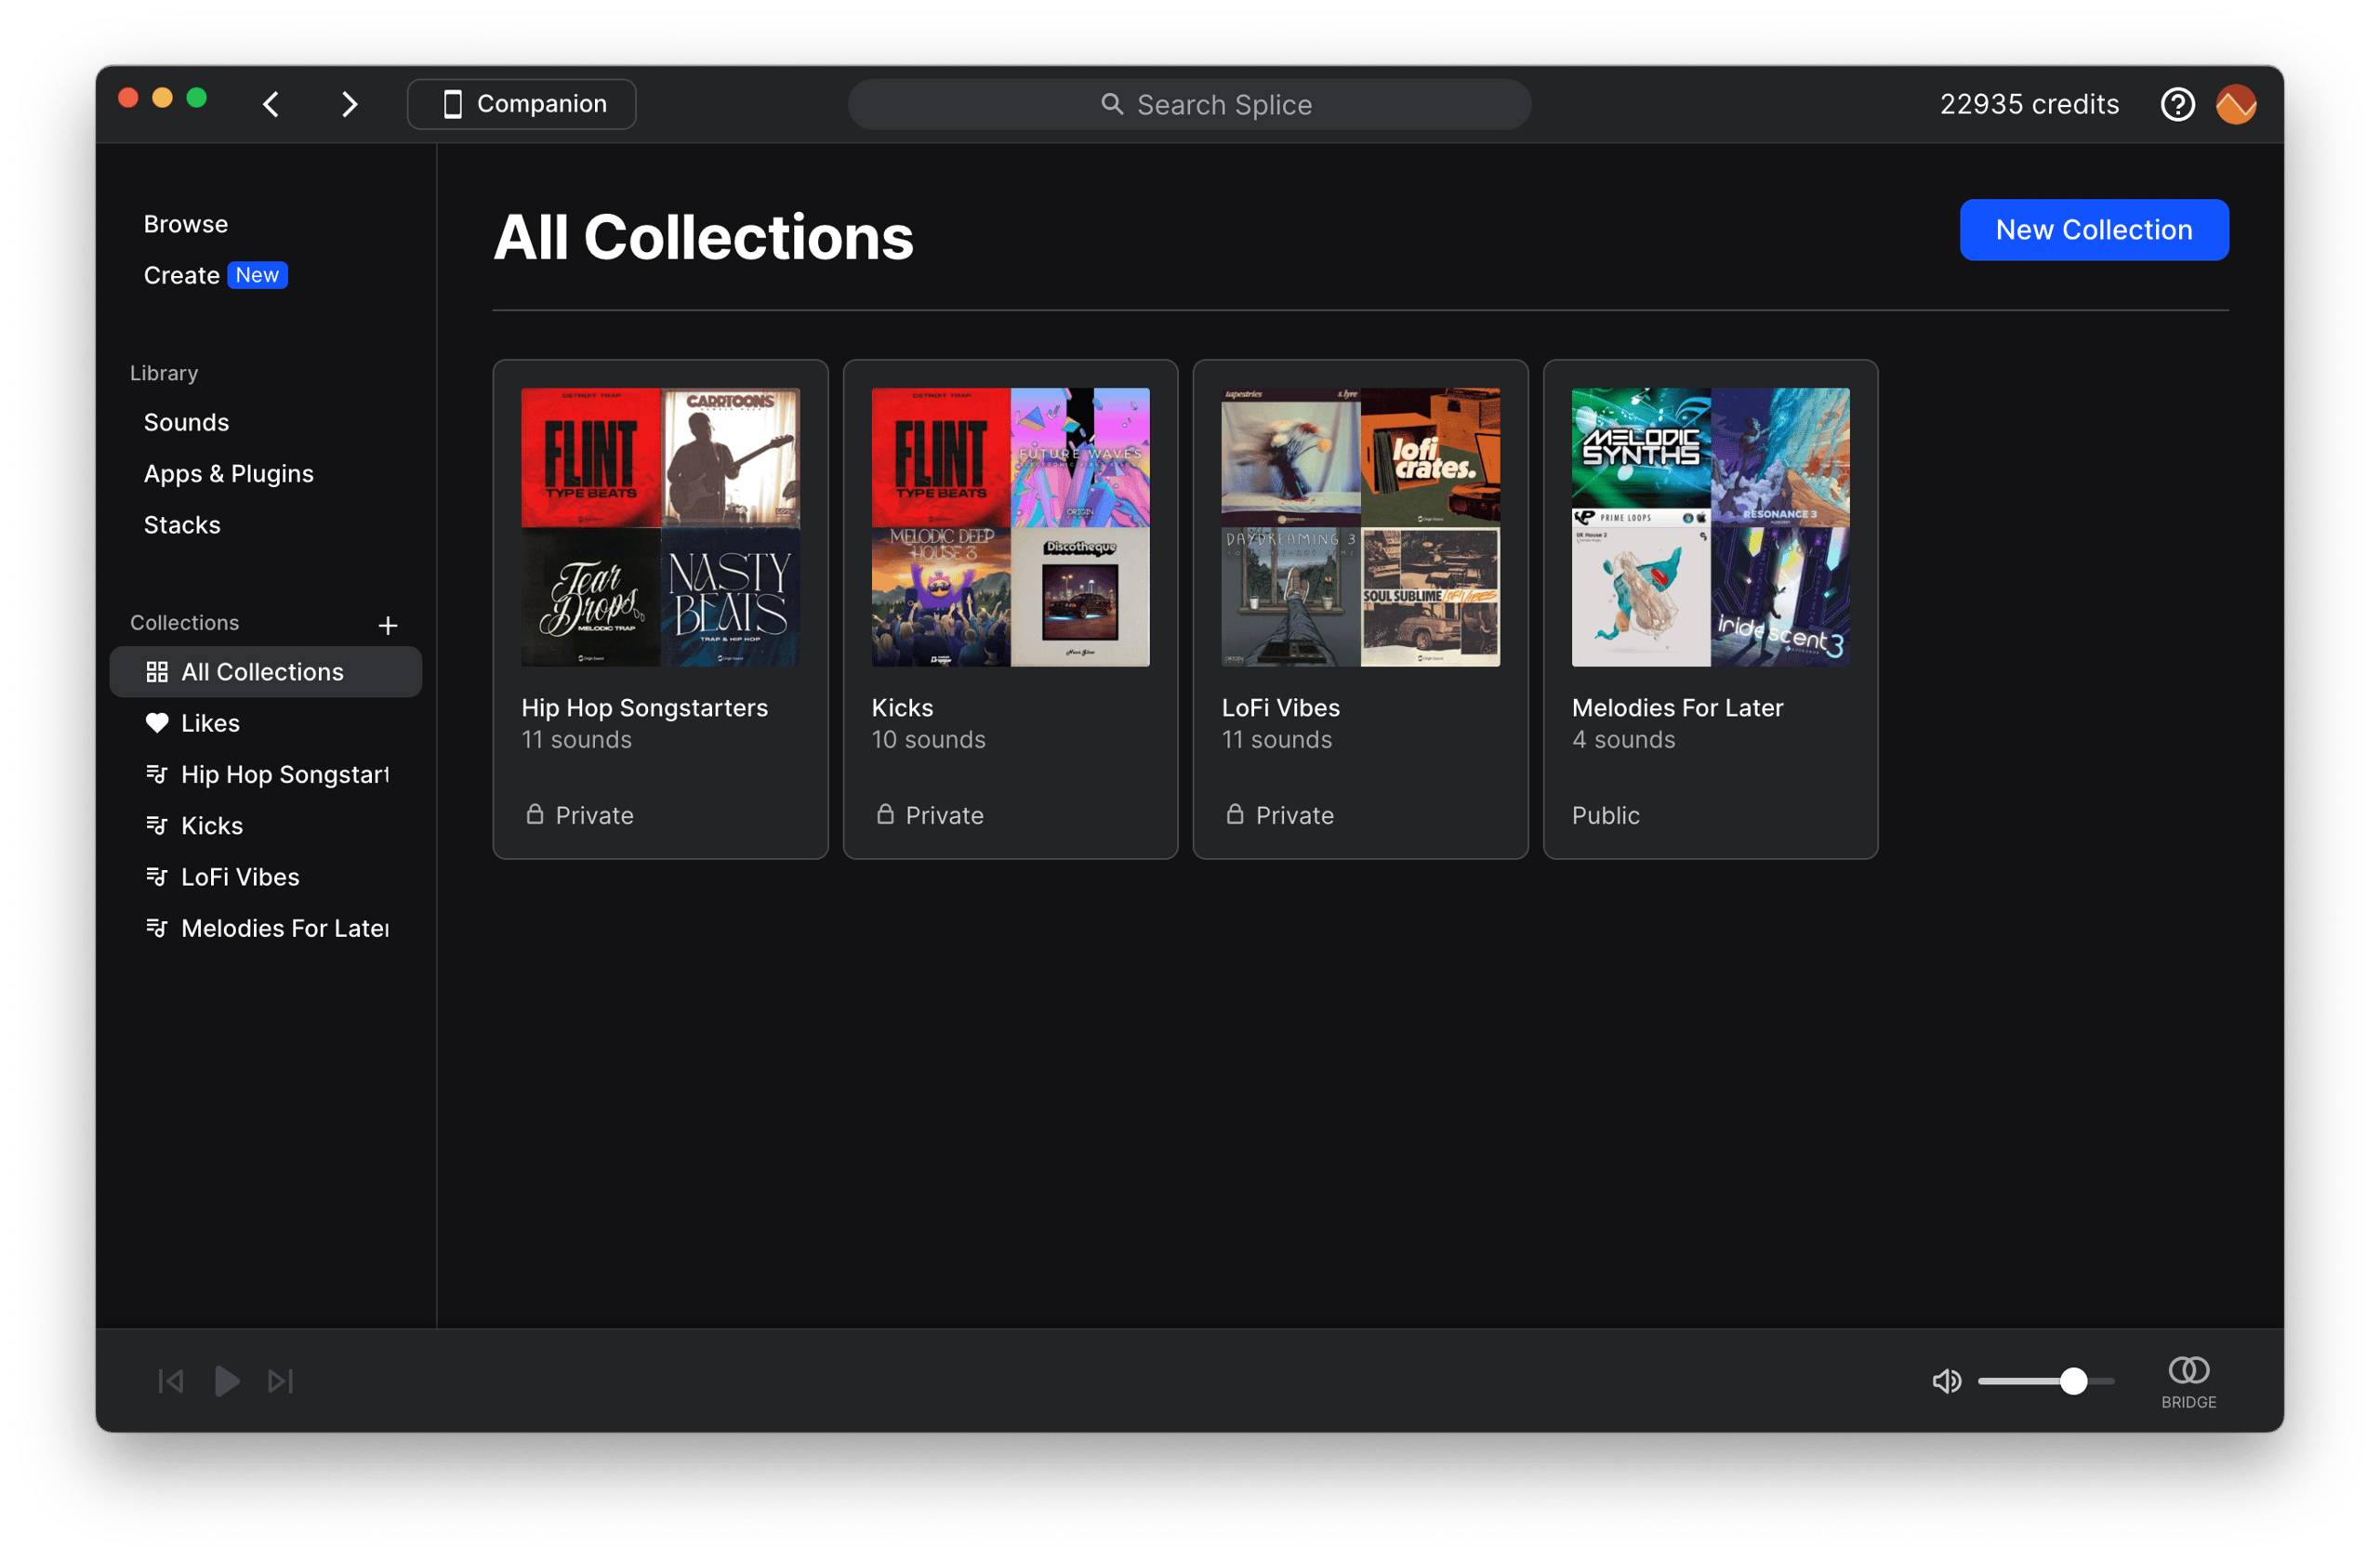Viewport: 2380px width, 1559px height.
Task: Click the lock icon on the Kicks card
Action: click(x=885, y=814)
